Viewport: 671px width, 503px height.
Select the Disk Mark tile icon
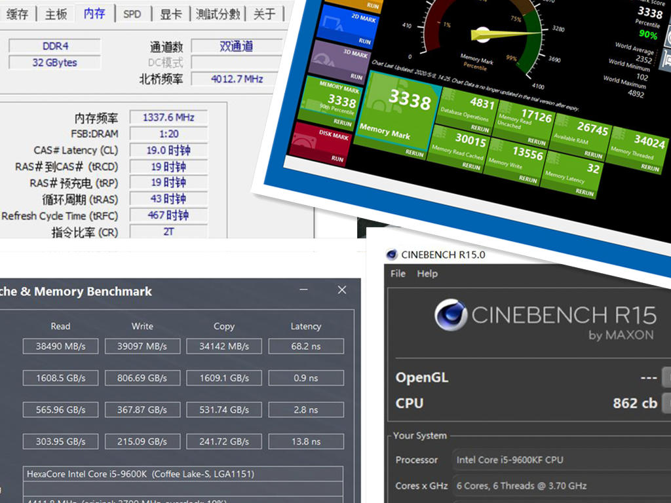click(305, 141)
